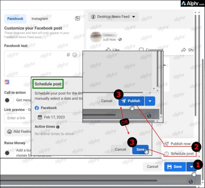Viewport: 205px width, 188px height.
Task: Click the blue Publish button
Action: coord(131,101)
